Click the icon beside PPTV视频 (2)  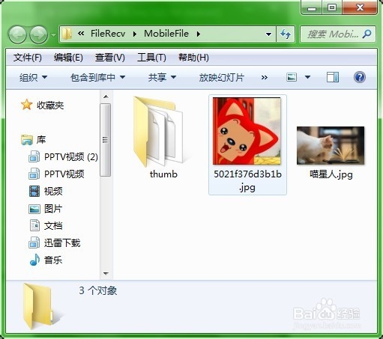tap(34, 157)
